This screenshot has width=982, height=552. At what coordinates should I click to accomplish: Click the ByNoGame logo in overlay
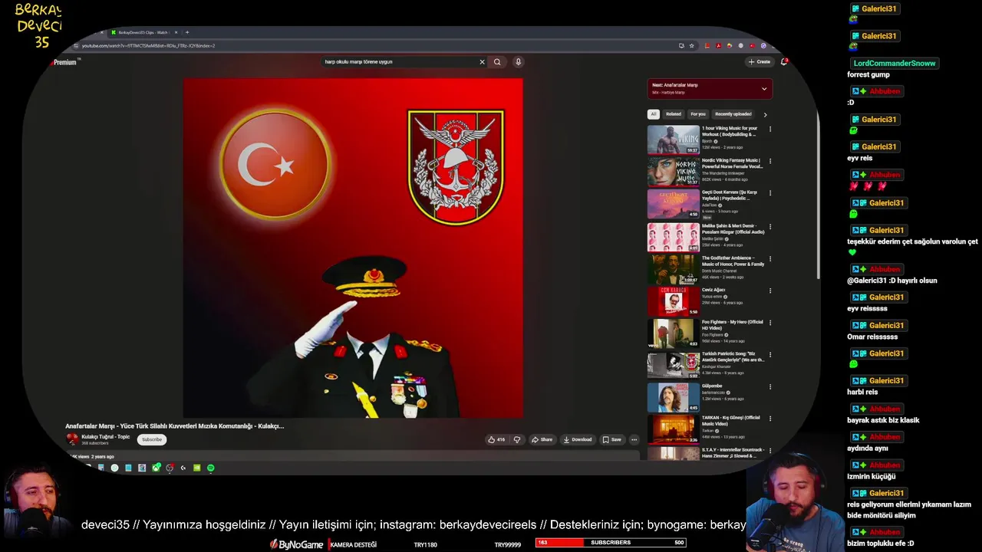pyautogui.click(x=298, y=544)
